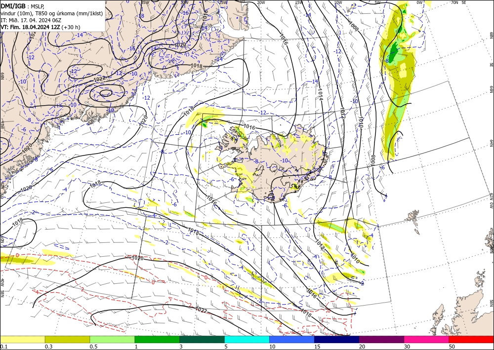Click the "DMI/IGB : MSLP," title line
The image size is (494, 350).
click(23, 6)
